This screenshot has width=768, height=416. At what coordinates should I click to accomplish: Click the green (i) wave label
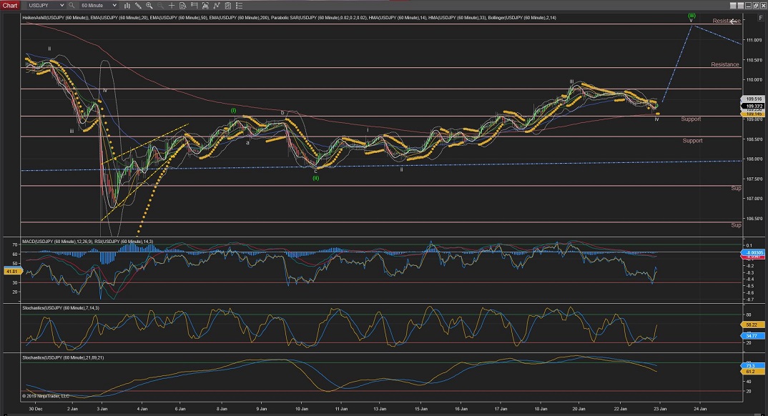[234, 111]
